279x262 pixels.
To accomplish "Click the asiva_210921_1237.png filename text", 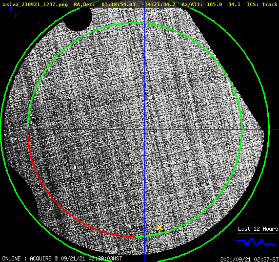I will pos(35,5).
